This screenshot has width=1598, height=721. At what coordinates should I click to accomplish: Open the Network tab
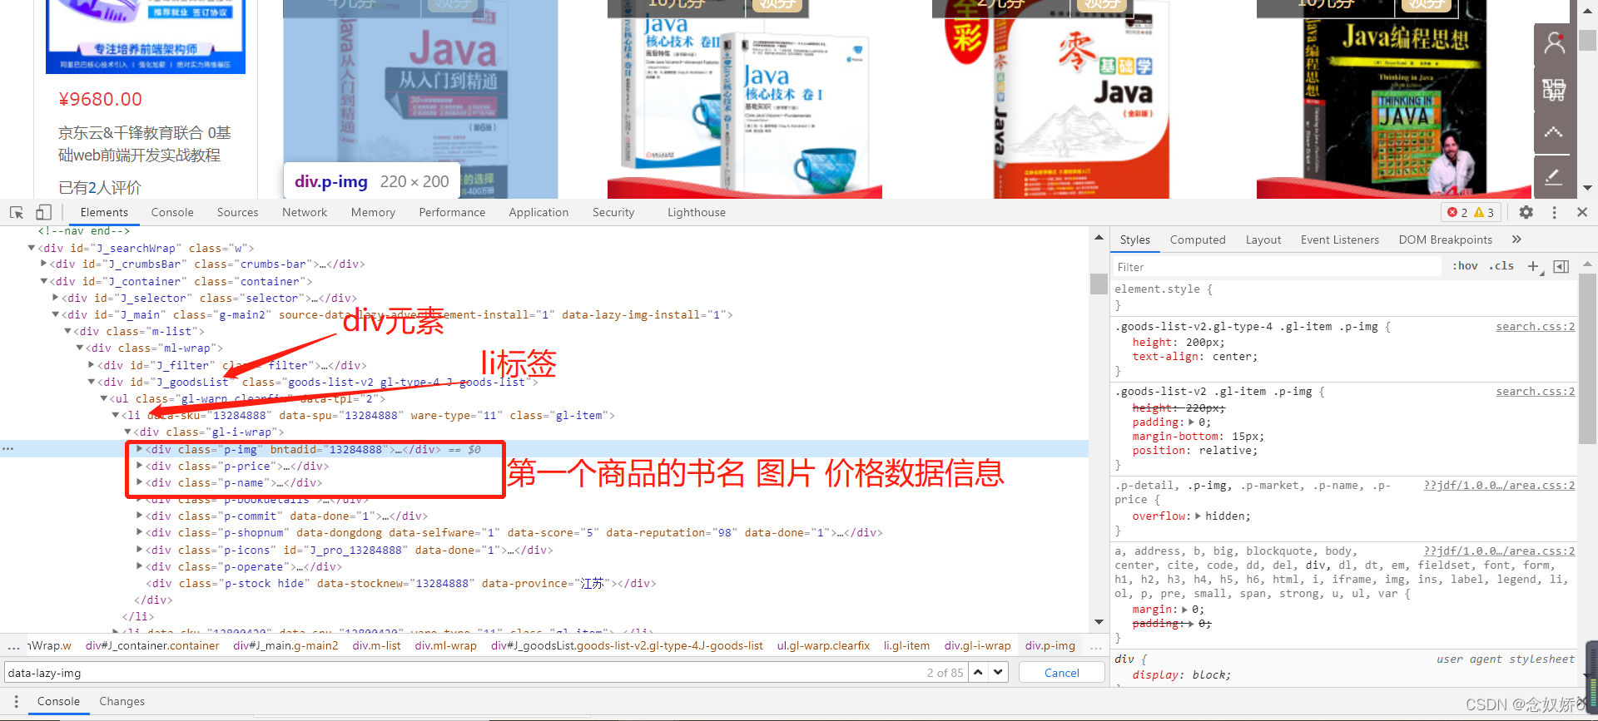(305, 212)
